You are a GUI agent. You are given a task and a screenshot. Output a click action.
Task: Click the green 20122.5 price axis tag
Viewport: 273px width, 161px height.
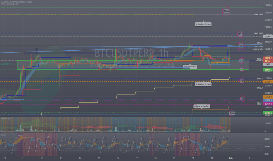(x=268, y=113)
